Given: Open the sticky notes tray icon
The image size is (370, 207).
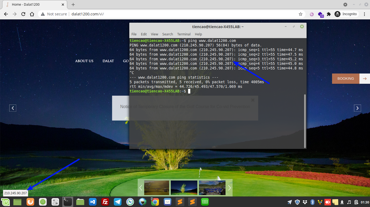Looking at the screenshot, I should (x=335, y=202).
